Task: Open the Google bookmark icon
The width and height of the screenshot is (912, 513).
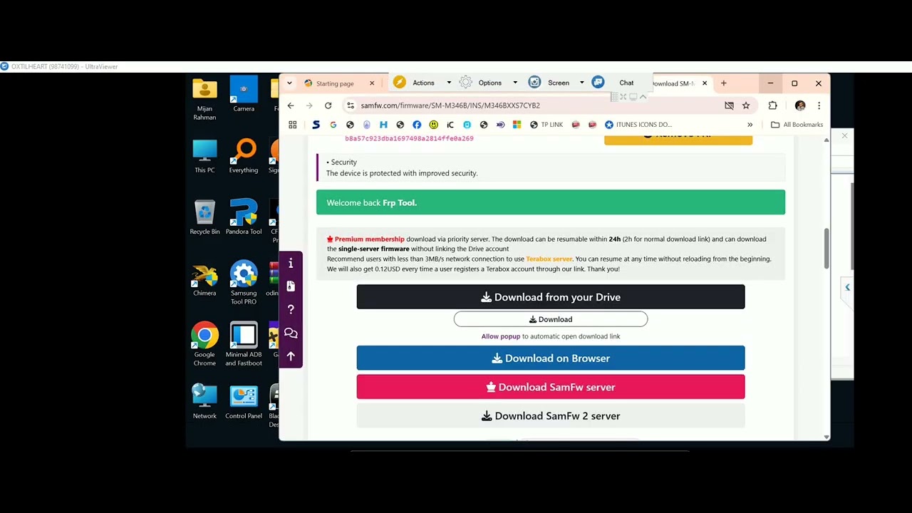Action: 333,125
